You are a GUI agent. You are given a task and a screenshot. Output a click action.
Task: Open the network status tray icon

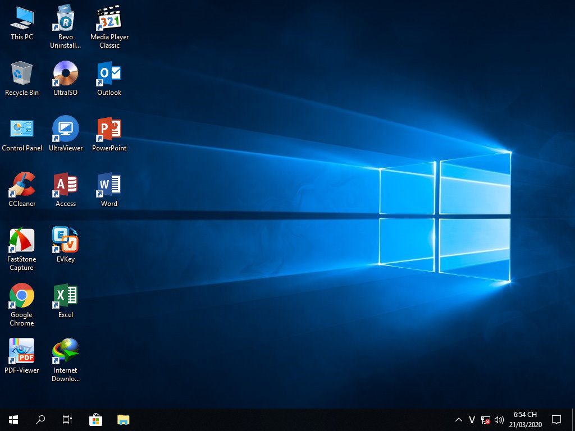[486, 420]
